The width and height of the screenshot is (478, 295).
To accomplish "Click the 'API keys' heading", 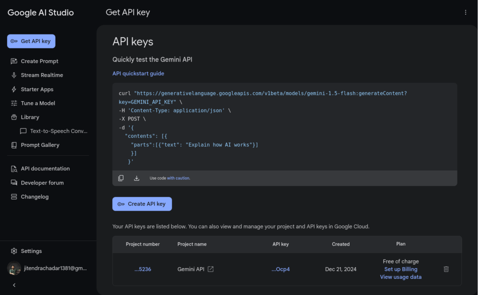I will (133, 41).
